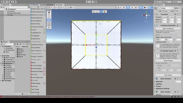Screen dimensions: 183x103
Task: Click Connect Edges action
Action: [x=37, y=66]
